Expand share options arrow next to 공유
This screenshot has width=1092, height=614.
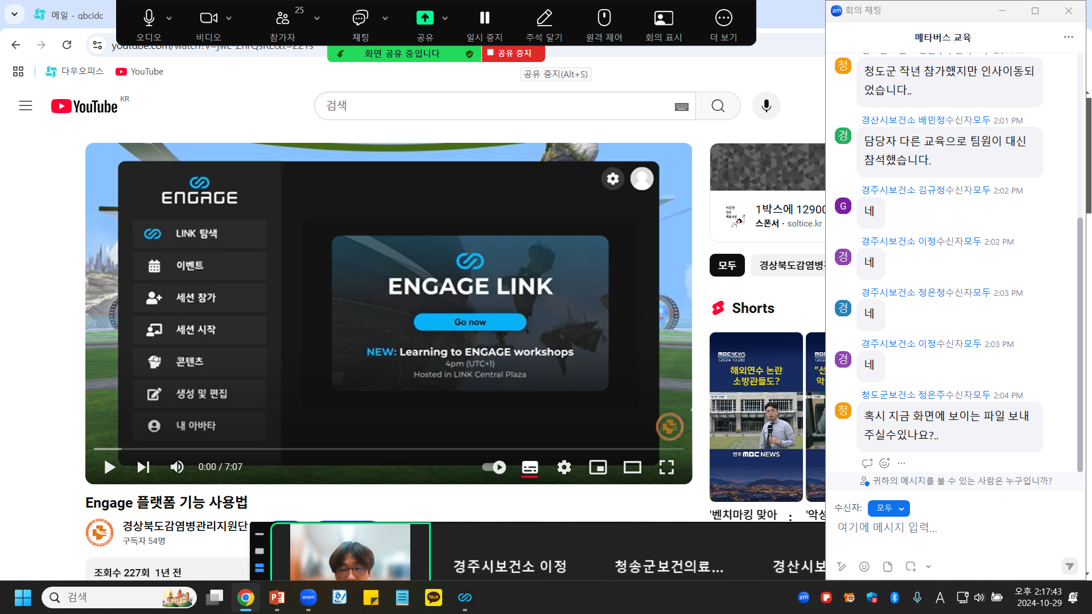tap(445, 18)
